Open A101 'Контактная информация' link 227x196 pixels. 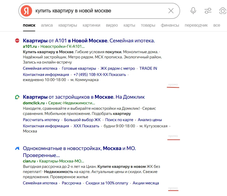(46, 75)
